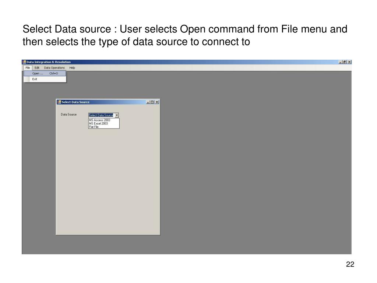
Task: Click the highlighted Select Data Source combo field
Action: pyautogui.click(x=101, y=115)
